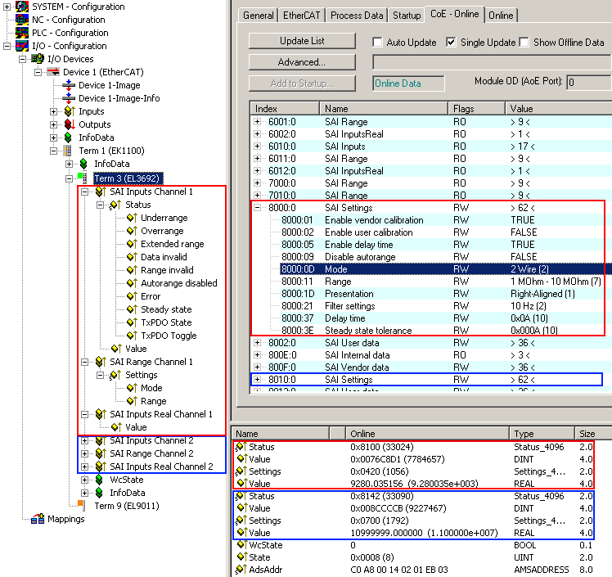Click the red Outputs icon in tree
Screen dimensions: 612x577
click(69, 124)
